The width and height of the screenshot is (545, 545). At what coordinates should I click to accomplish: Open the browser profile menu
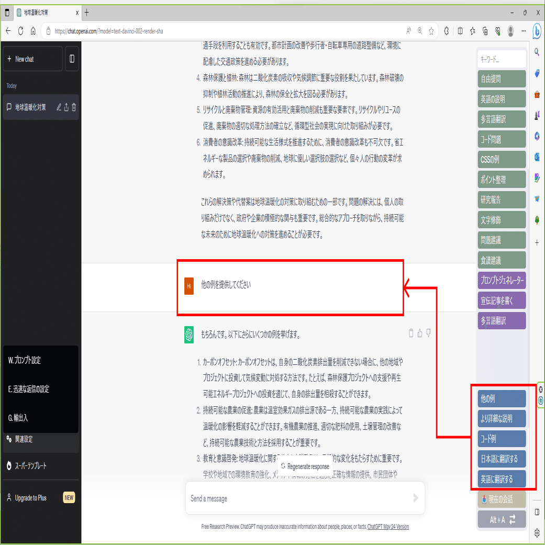(x=510, y=31)
